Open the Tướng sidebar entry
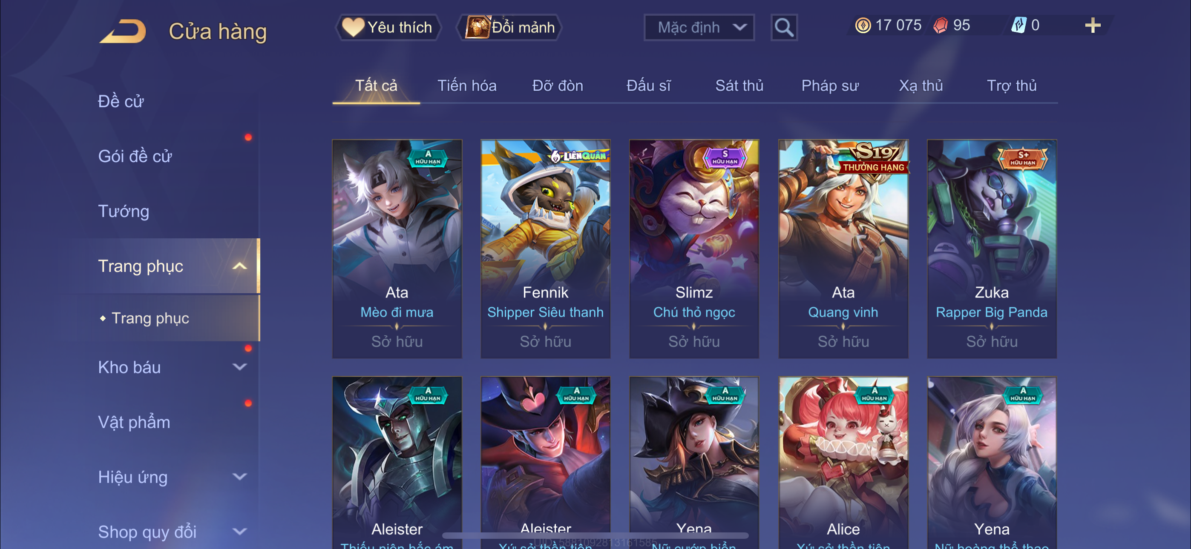Image resolution: width=1191 pixels, height=549 pixels. pos(124,211)
